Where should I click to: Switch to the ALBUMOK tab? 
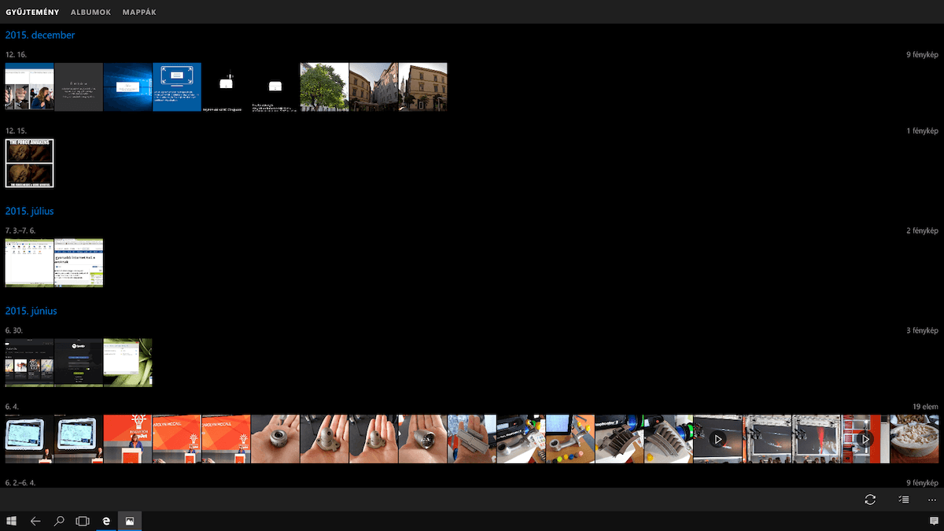(90, 13)
